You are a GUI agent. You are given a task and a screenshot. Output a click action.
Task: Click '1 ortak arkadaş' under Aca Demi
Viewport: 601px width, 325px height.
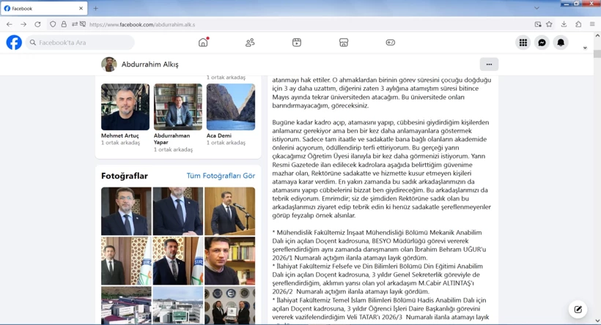pyautogui.click(x=226, y=143)
